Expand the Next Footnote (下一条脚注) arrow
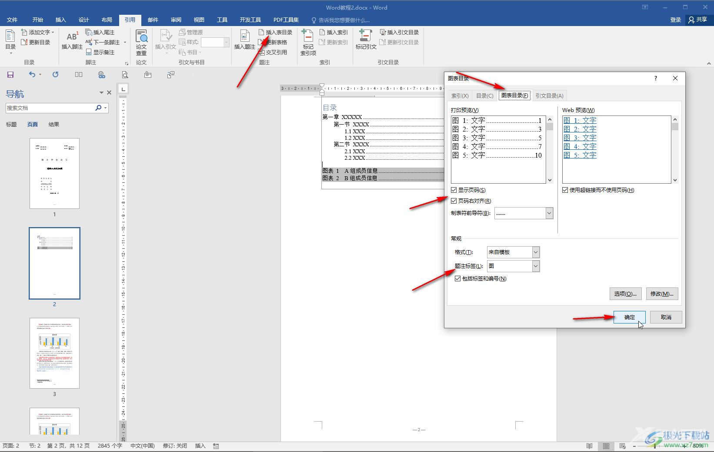The width and height of the screenshot is (714, 452). point(125,42)
